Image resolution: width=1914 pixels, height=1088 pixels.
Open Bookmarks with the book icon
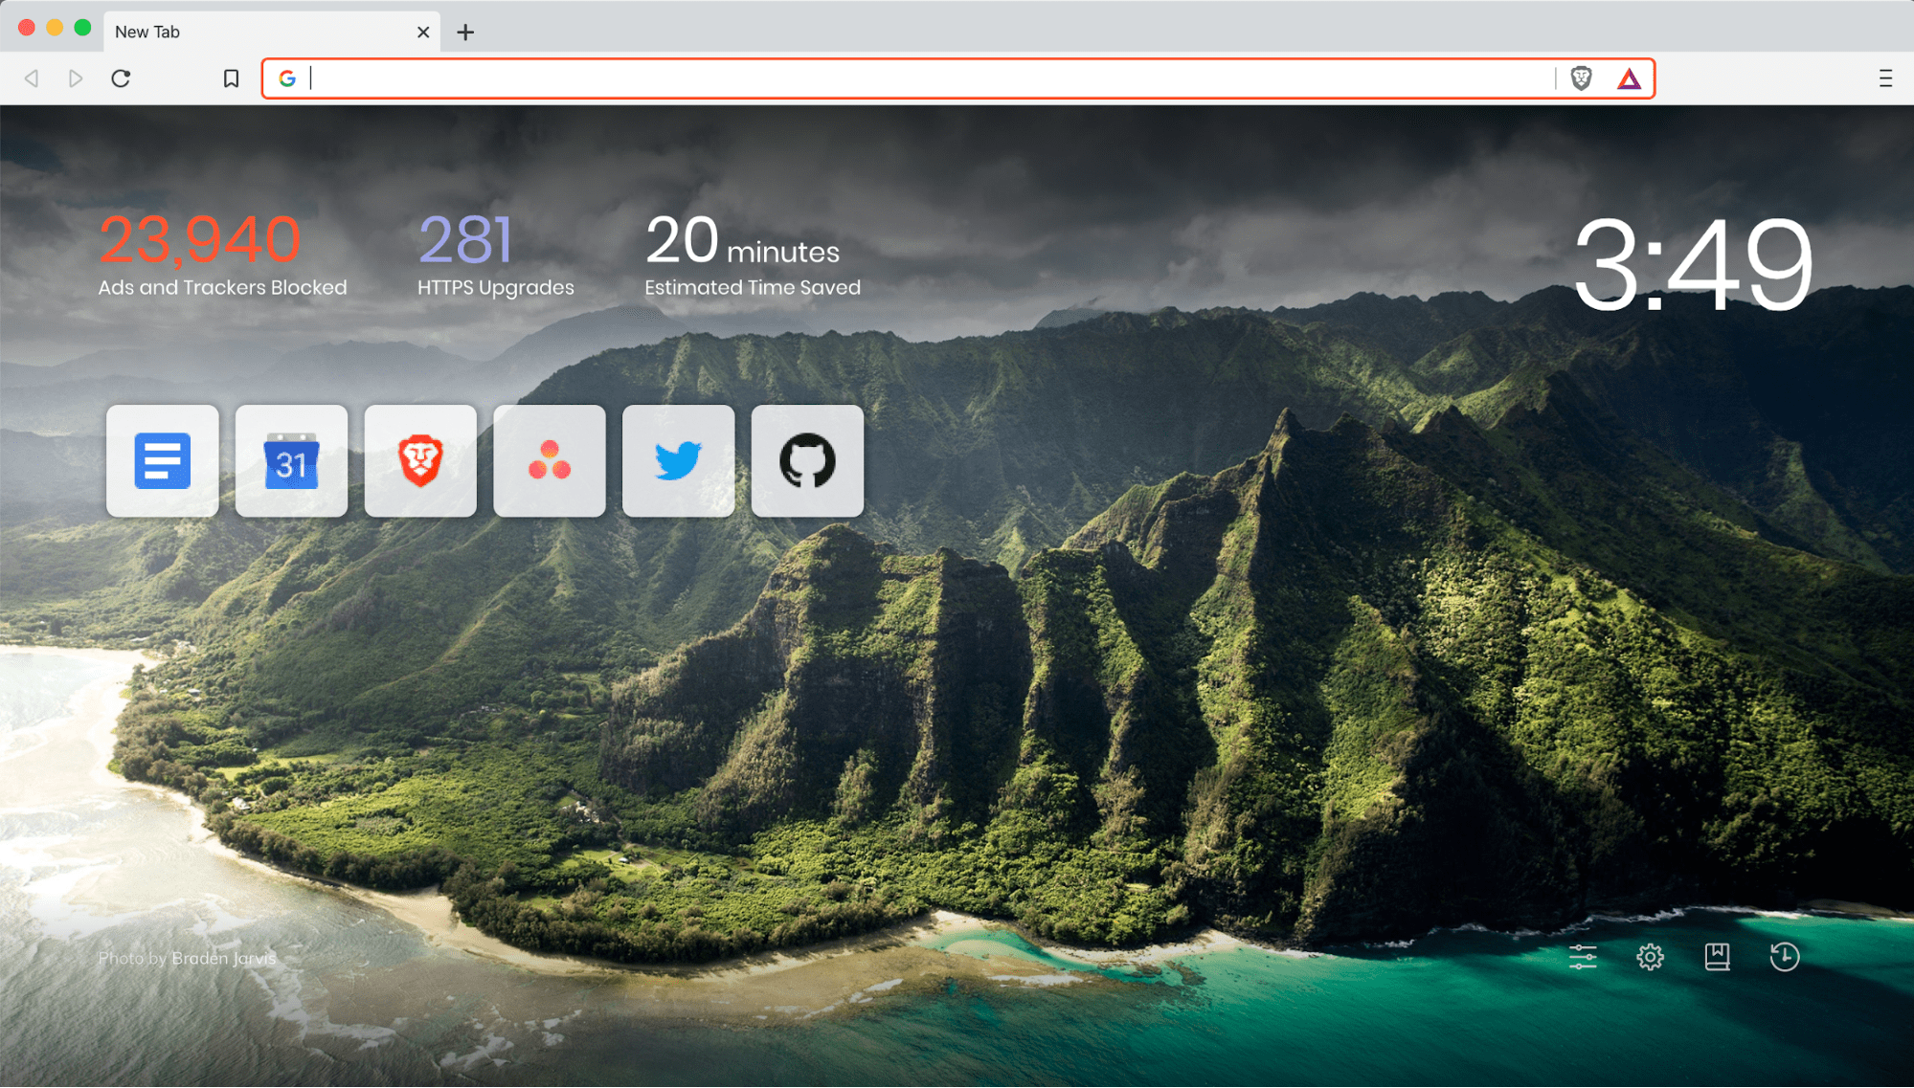pos(1717,956)
